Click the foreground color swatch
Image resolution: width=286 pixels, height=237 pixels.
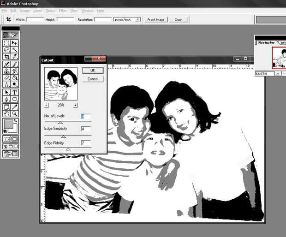pyautogui.click(x=8, y=124)
